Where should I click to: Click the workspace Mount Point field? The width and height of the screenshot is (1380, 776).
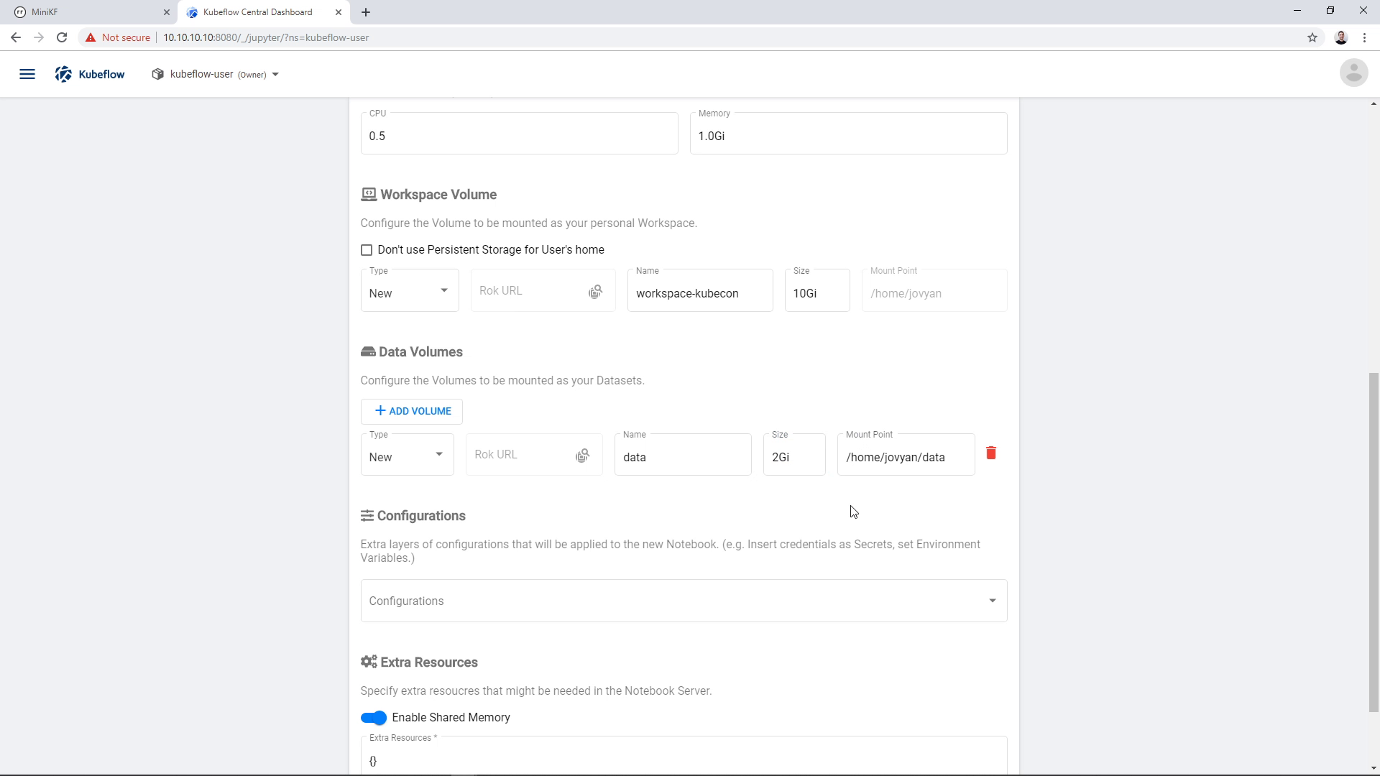[934, 290]
